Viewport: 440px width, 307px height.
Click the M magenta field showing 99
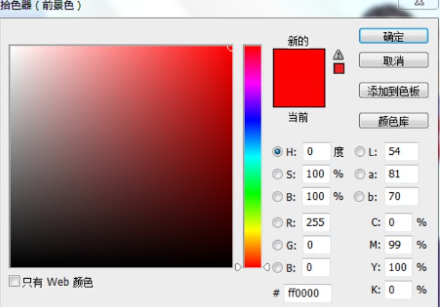[399, 245]
